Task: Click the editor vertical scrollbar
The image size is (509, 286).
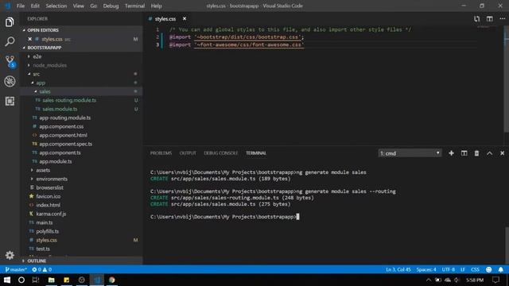Action: point(506,79)
